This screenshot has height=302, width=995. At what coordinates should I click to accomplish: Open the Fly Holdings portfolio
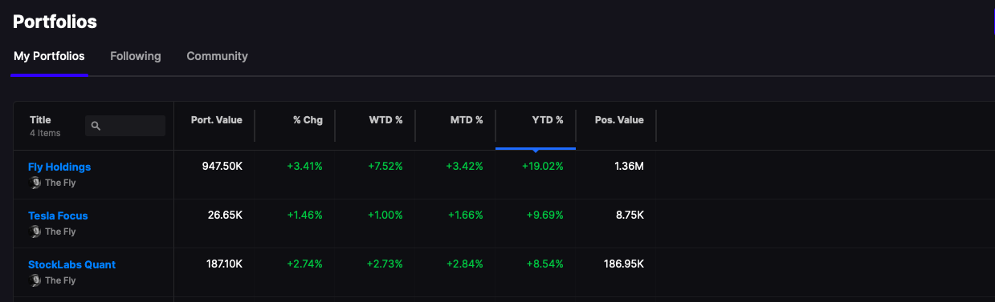(x=59, y=167)
